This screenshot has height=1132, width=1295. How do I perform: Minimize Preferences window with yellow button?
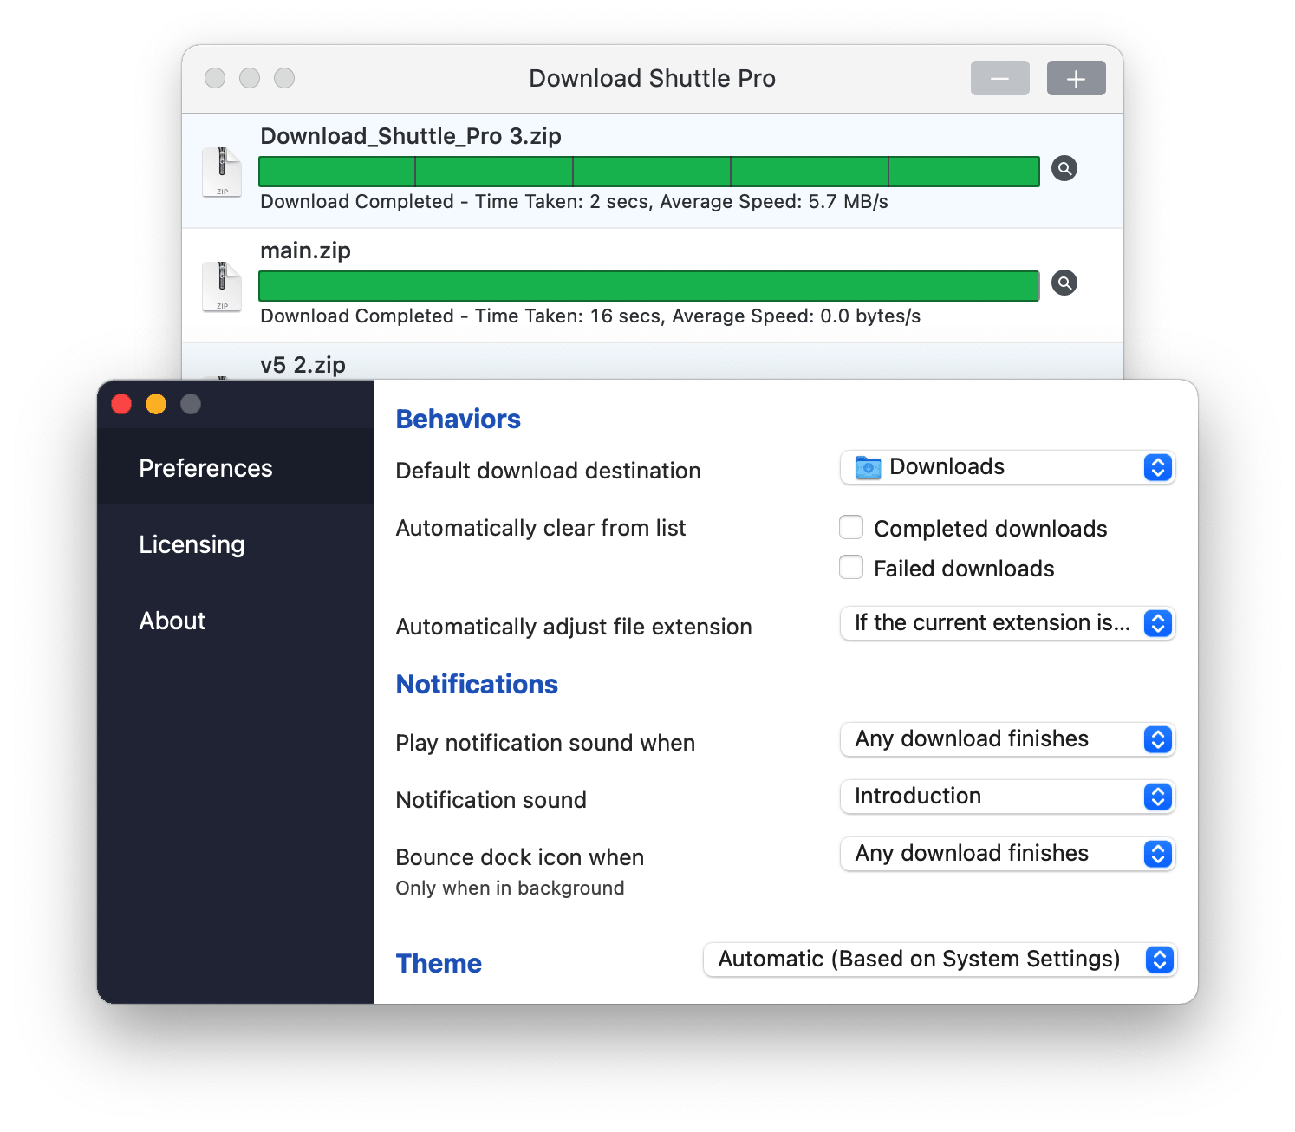tap(156, 404)
